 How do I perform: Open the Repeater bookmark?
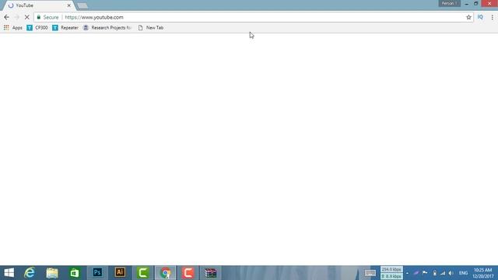point(65,28)
